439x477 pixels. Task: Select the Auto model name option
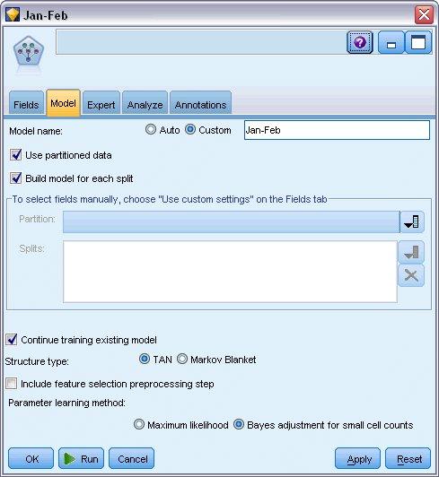click(x=151, y=130)
